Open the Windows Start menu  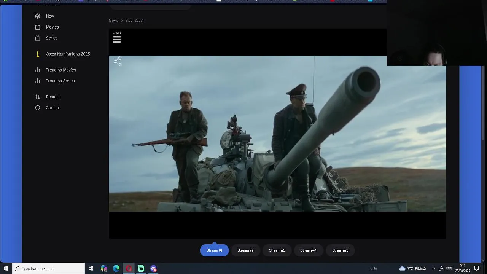point(6,268)
